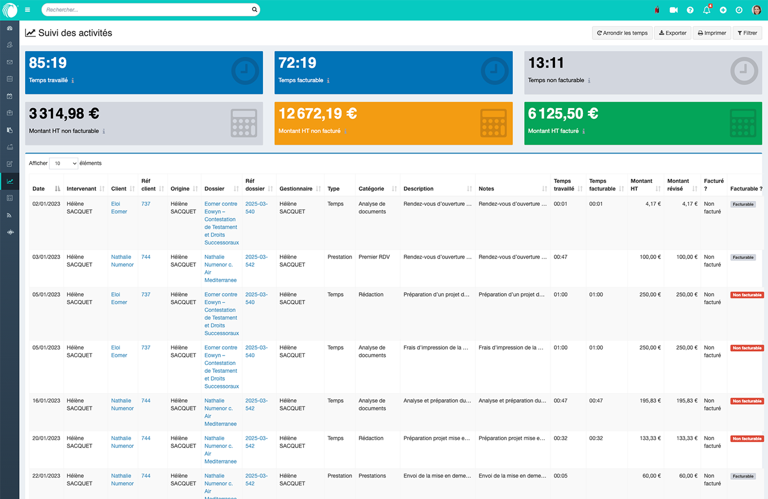Click the video camera icon in top bar
The height and width of the screenshot is (499, 768).
pyautogui.click(x=673, y=10)
